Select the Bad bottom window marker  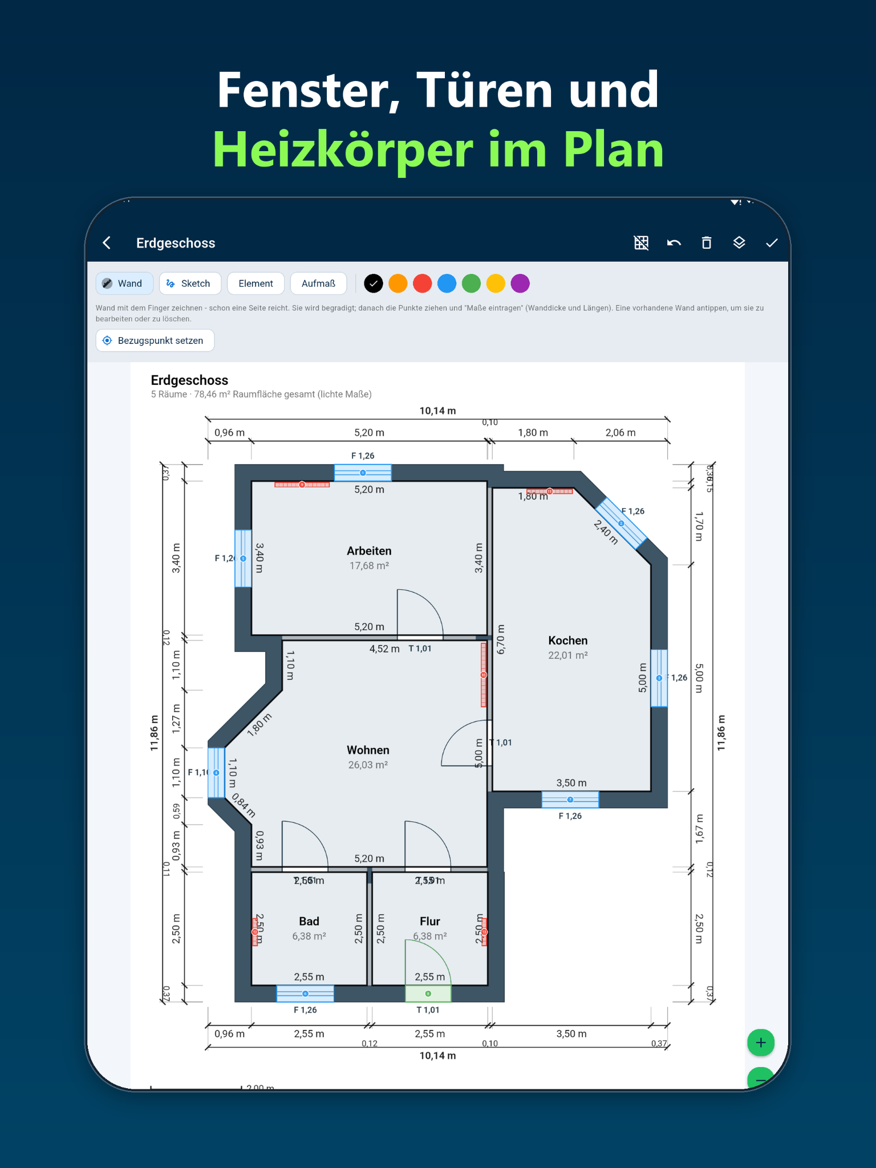[x=305, y=993]
